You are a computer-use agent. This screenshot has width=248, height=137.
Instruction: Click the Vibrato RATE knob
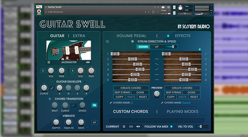[x=81, y=122]
